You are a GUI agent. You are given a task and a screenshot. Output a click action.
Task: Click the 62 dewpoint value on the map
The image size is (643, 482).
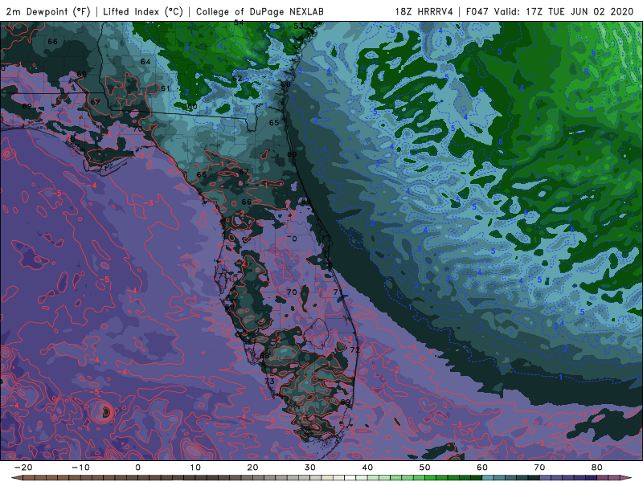point(237,79)
